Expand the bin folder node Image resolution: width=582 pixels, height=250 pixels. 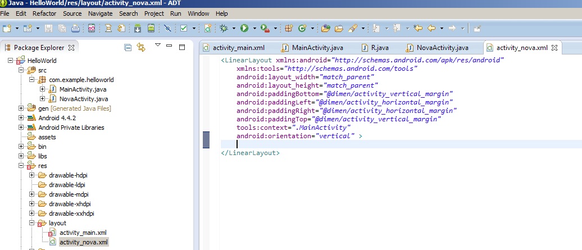coord(21,147)
